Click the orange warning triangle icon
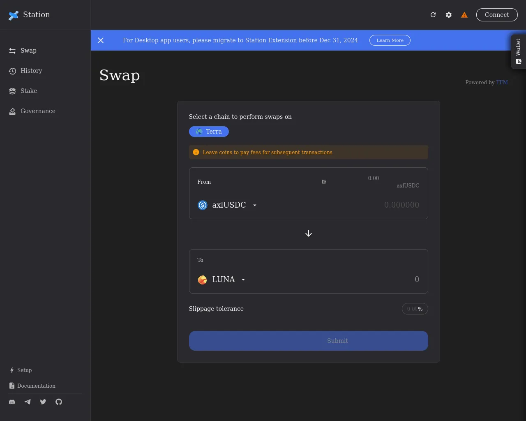This screenshot has height=421, width=526. click(x=464, y=15)
